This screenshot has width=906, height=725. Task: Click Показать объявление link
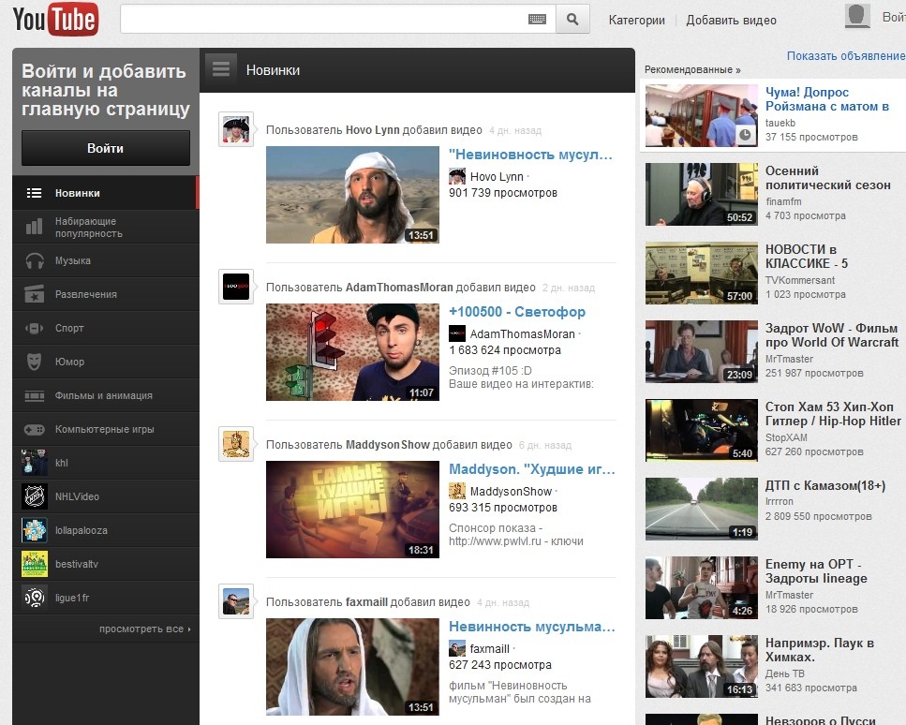click(846, 55)
